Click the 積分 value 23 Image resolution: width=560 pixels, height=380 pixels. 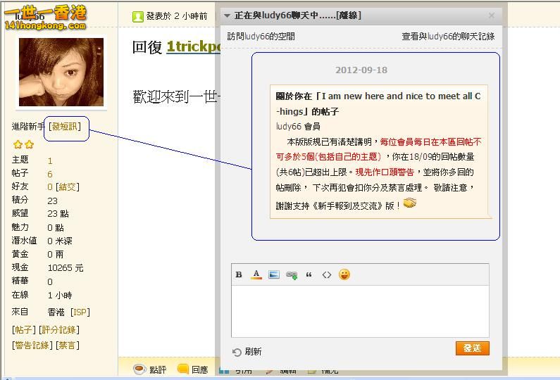coord(53,201)
